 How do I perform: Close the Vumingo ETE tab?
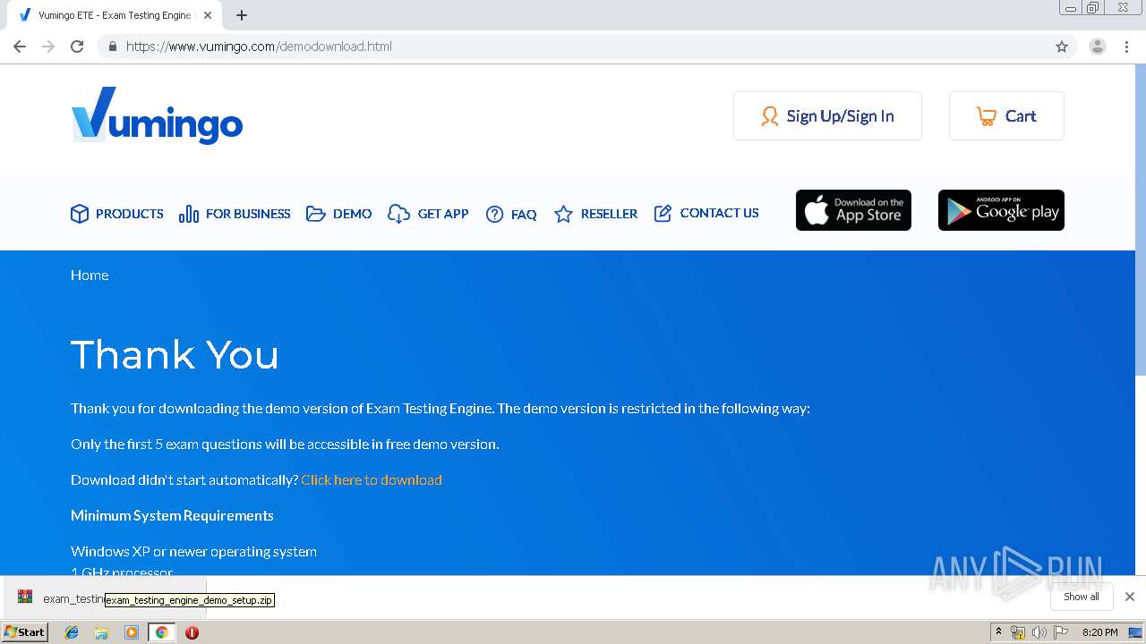click(x=208, y=15)
